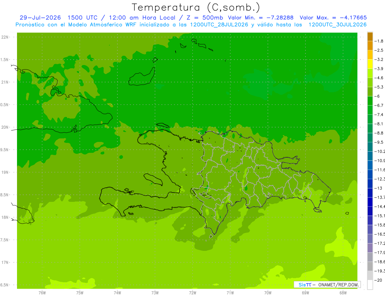This screenshot has height=297, width=385.
Task: Select the '19N' latitude label
Action: pos(5,172)
